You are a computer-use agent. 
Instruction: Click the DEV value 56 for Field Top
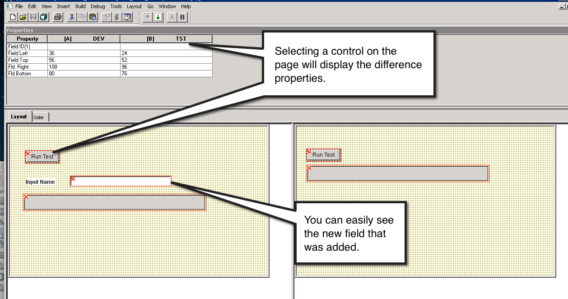pyautogui.click(x=84, y=60)
